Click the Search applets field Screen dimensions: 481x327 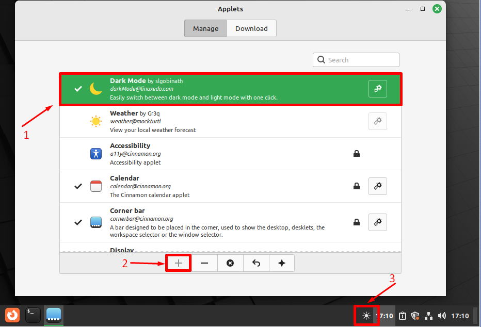point(361,60)
